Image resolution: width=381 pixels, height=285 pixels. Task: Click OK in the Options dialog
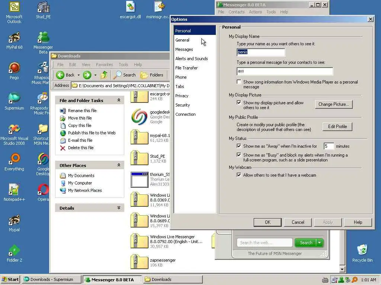tap(268, 222)
